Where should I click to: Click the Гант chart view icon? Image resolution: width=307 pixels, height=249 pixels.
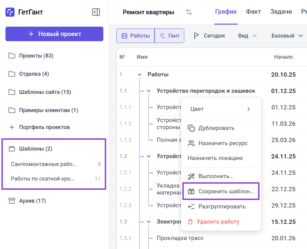click(162, 36)
